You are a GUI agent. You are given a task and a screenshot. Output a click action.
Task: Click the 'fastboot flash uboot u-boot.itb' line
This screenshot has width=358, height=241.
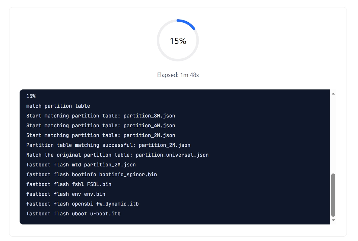(x=73, y=214)
